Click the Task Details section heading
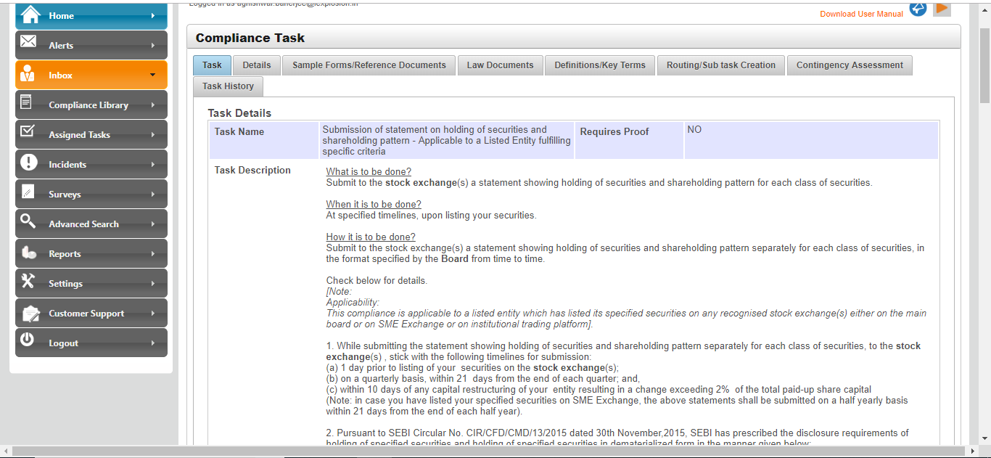Image resolution: width=991 pixels, height=458 pixels. [239, 113]
